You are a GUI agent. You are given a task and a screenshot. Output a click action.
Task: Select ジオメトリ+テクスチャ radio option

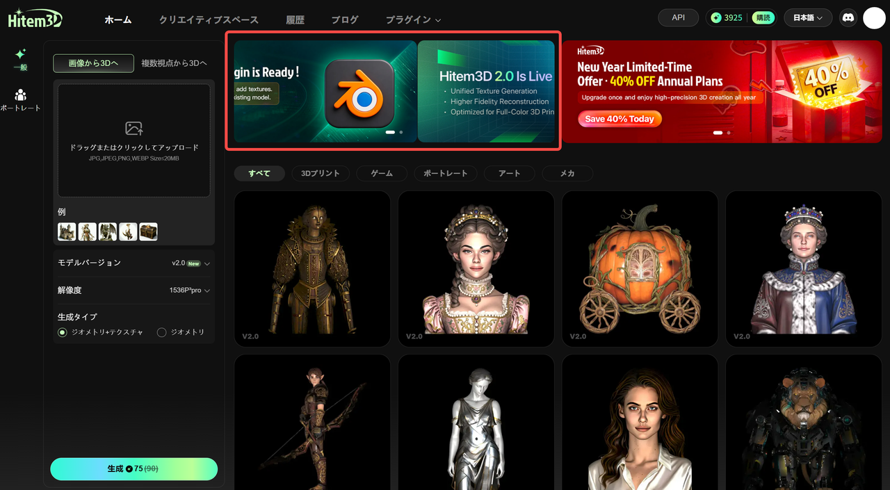(x=63, y=332)
